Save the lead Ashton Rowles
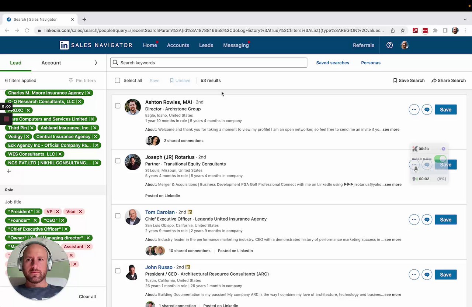472x307 pixels. [445, 110]
